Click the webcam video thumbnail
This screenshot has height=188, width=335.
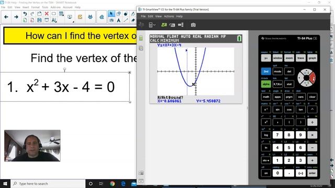(x=32, y=146)
